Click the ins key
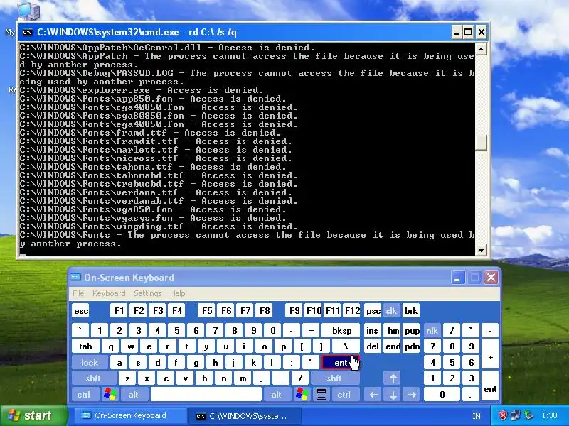Viewport: 569px width, 426px height. [372, 330]
